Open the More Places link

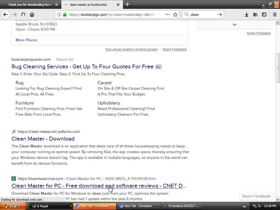(26, 40)
